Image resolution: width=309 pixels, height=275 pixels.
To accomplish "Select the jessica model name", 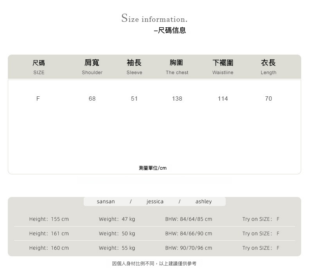I will tap(155, 202).
